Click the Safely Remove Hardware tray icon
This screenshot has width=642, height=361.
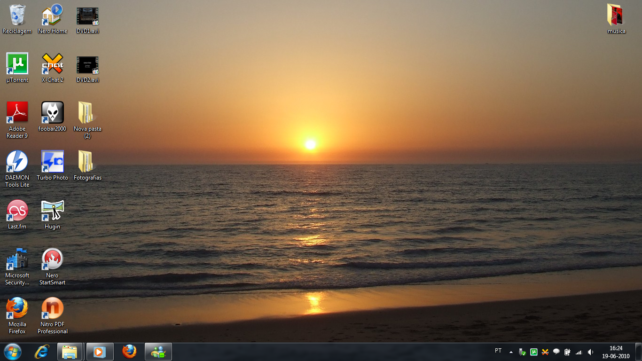click(522, 352)
